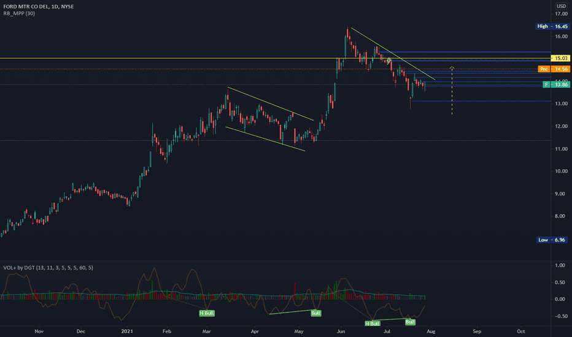
Task: Select May on the time axis
Action: click(x=299, y=331)
